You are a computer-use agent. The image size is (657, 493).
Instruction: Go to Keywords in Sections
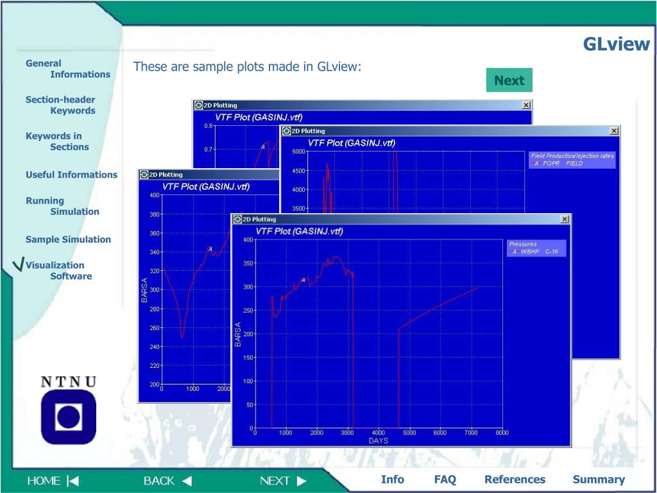pyautogui.click(x=57, y=142)
